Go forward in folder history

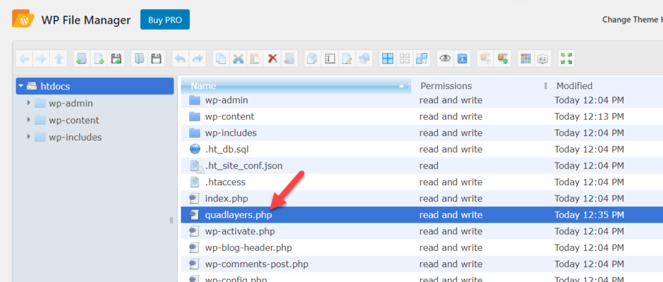click(41, 59)
